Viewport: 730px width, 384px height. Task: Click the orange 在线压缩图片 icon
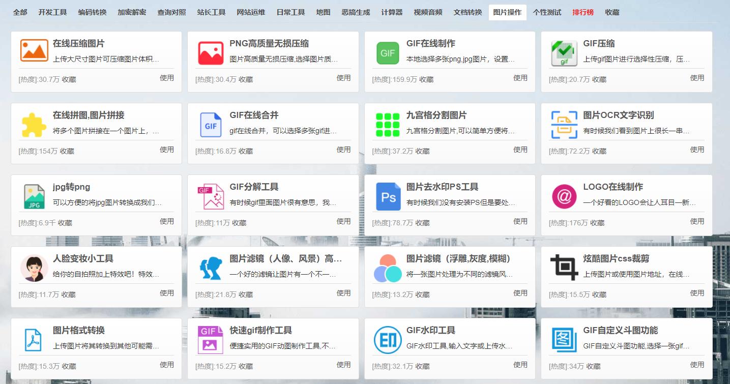click(x=34, y=51)
